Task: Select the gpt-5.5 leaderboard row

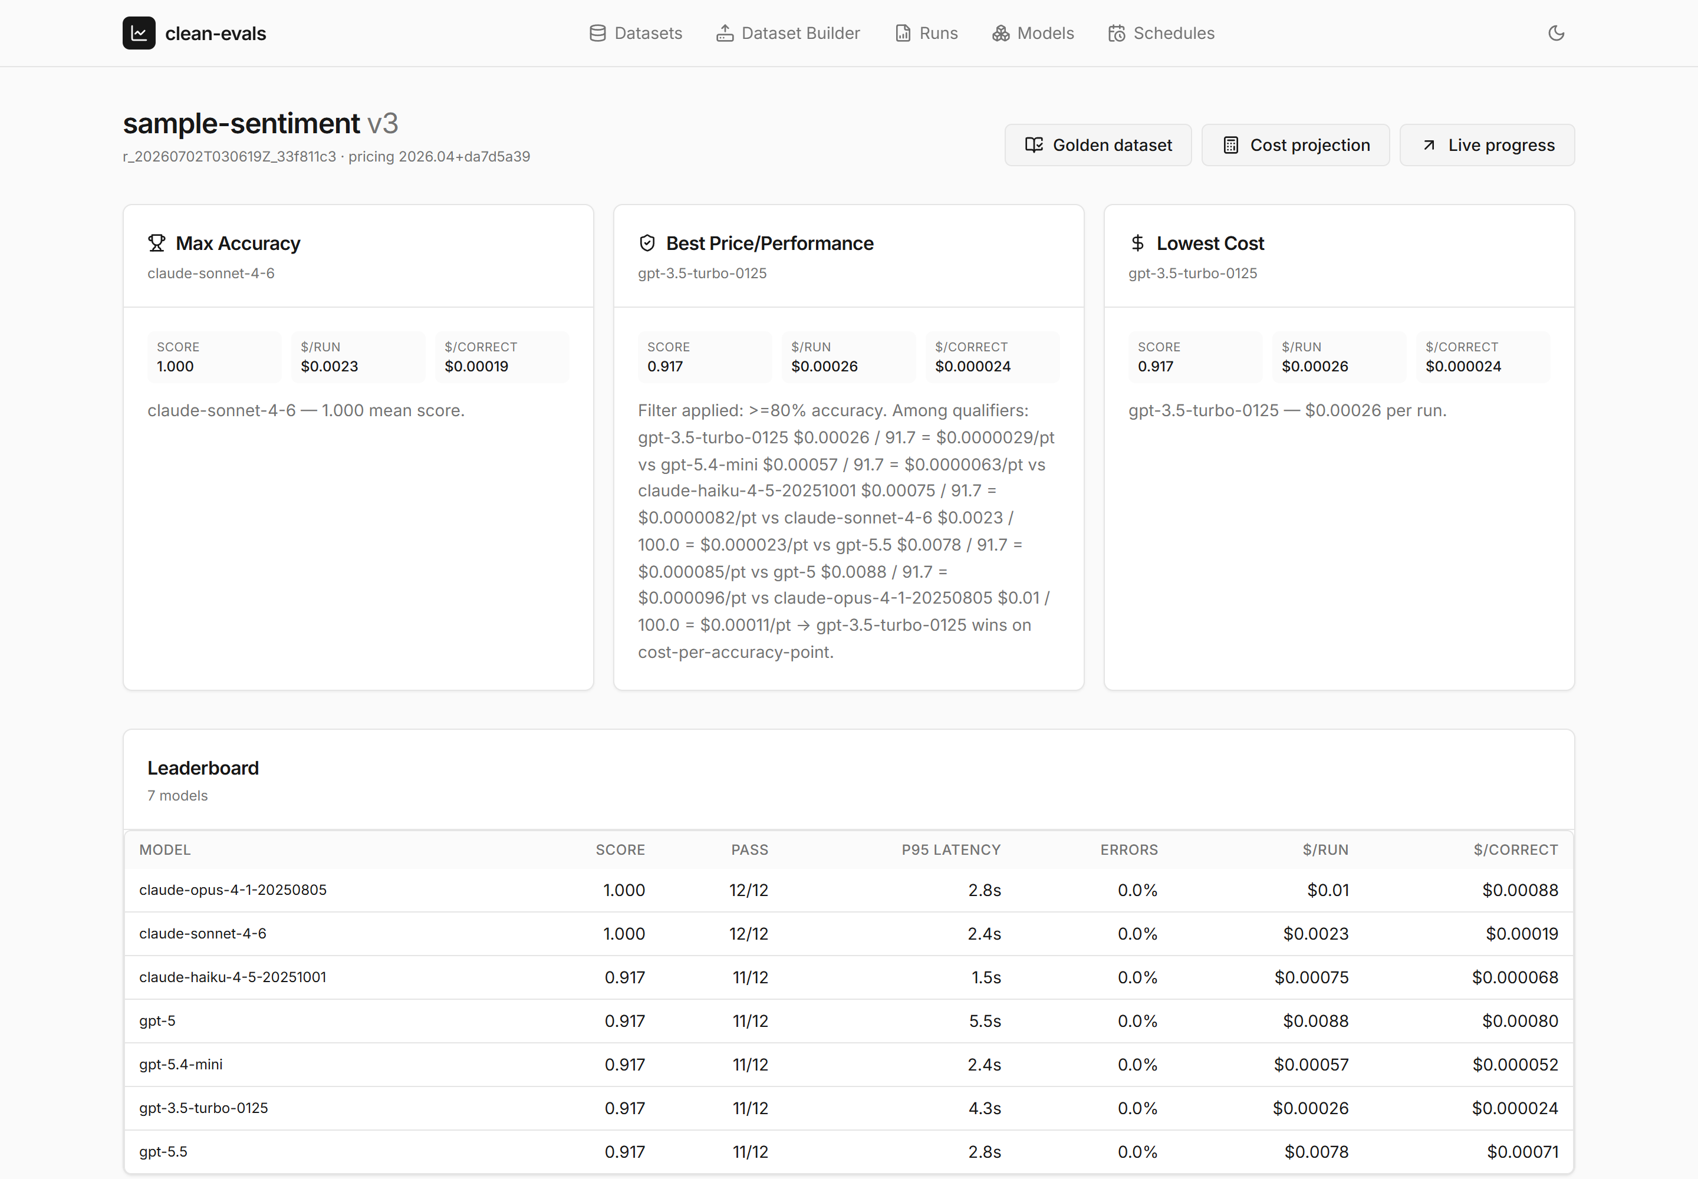Action: [x=848, y=1152]
